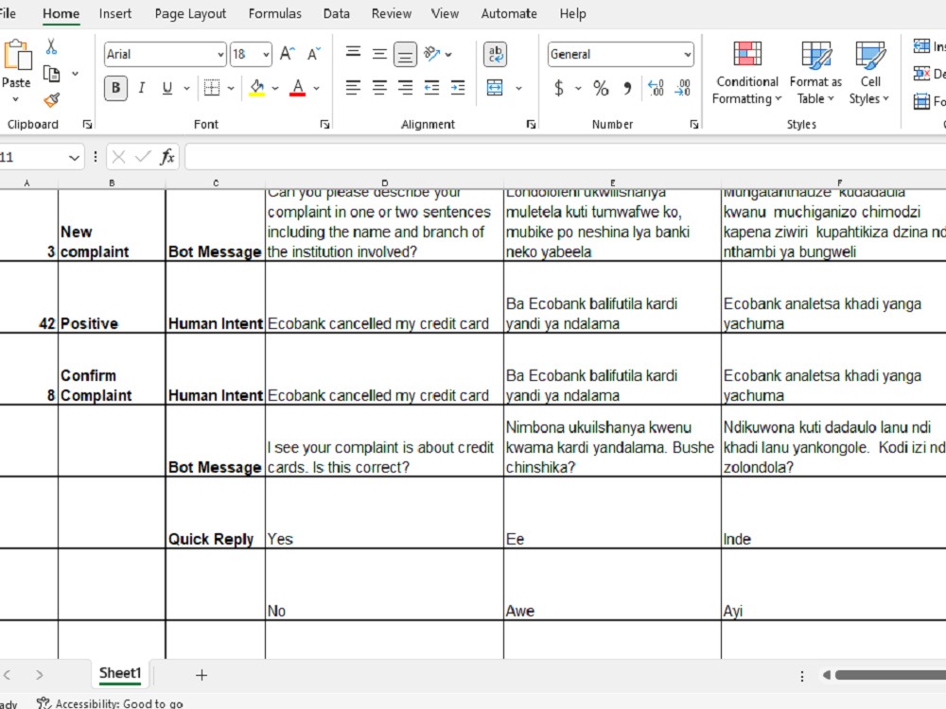Click Increase Indent icon
946x709 pixels.
[x=458, y=88]
